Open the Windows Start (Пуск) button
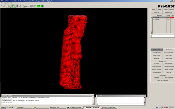This screenshot has height=109, width=175. click(x=3, y=108)
